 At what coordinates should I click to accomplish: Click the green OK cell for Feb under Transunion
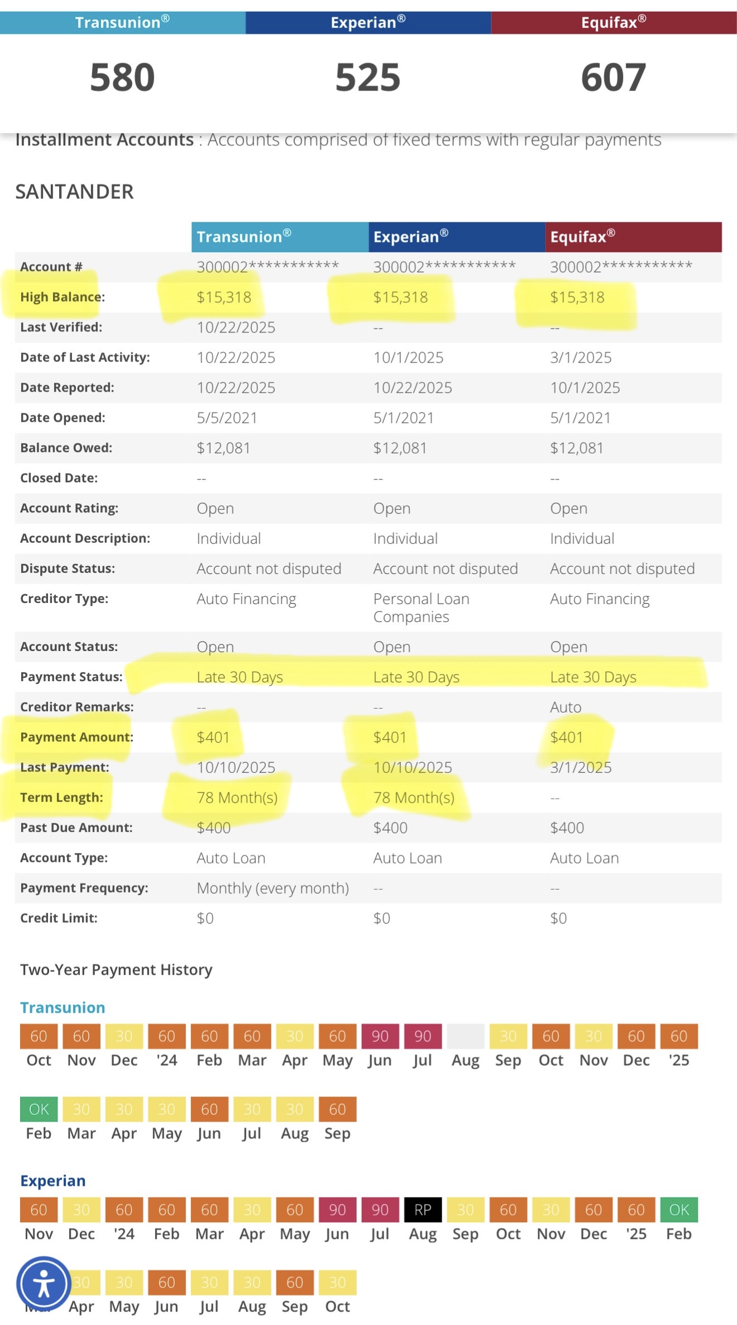38,1109
